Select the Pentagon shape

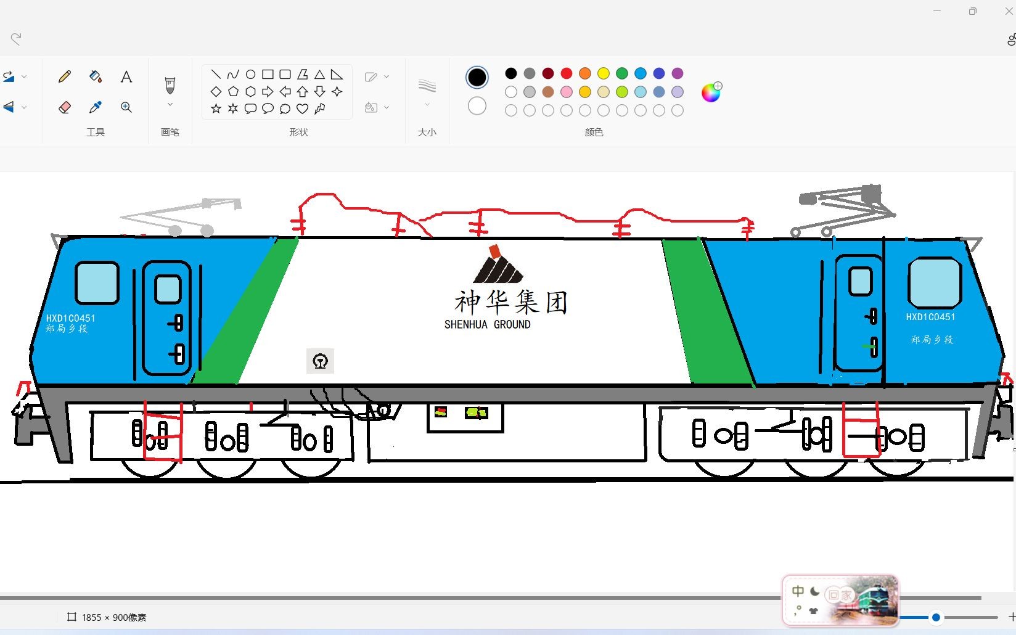tap(233, 92)
